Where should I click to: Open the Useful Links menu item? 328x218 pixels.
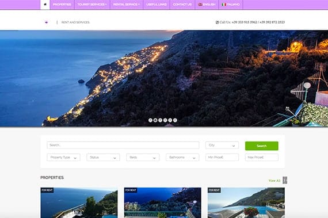[x=157, y=5]
